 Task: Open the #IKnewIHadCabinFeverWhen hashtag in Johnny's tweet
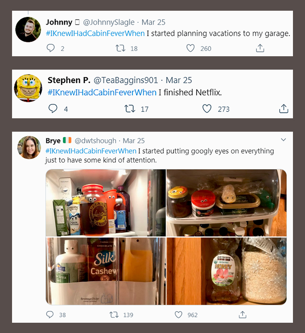pyautogui.click(x=95, y=33)
